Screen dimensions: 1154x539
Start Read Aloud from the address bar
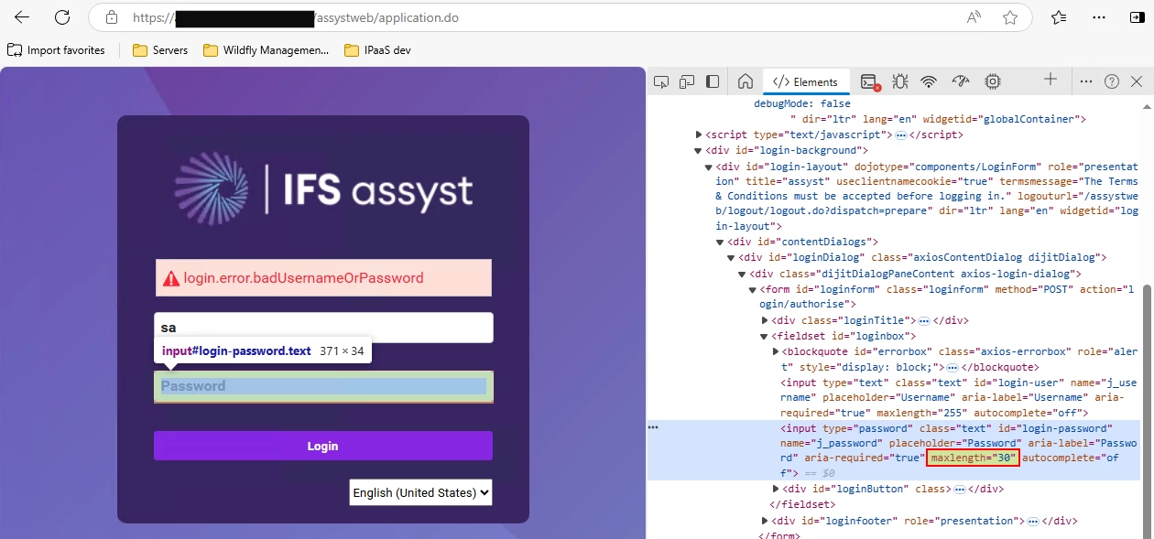(974, 17)
